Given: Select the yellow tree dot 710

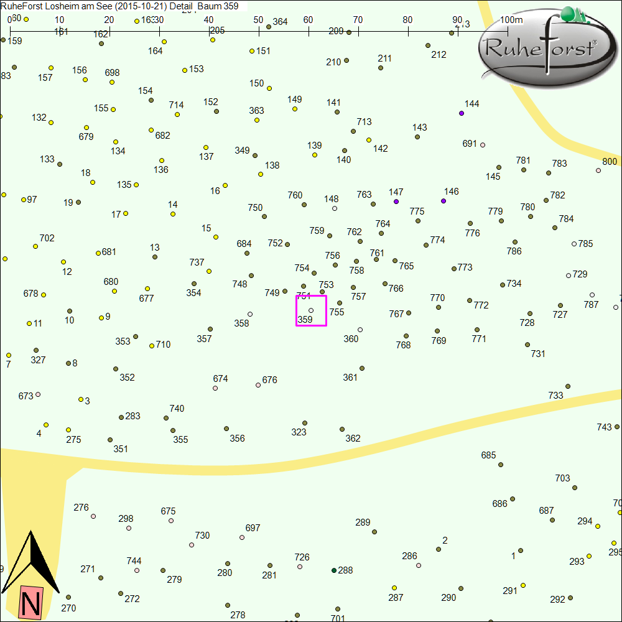Looking at the screenshot, I should coord(152,346).
